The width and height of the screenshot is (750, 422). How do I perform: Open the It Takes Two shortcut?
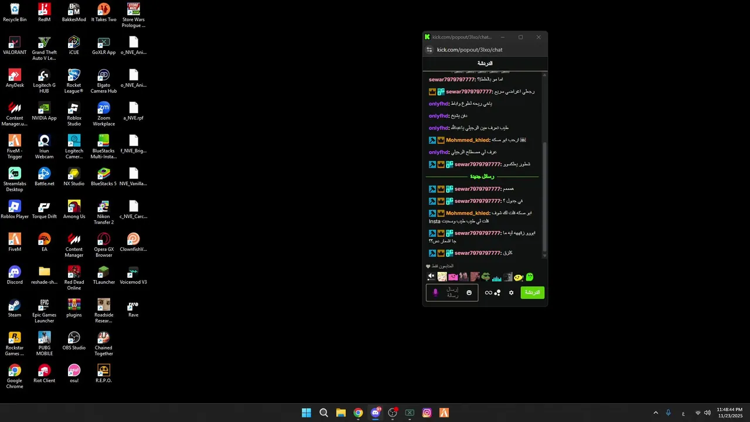(x=104, y=13)
